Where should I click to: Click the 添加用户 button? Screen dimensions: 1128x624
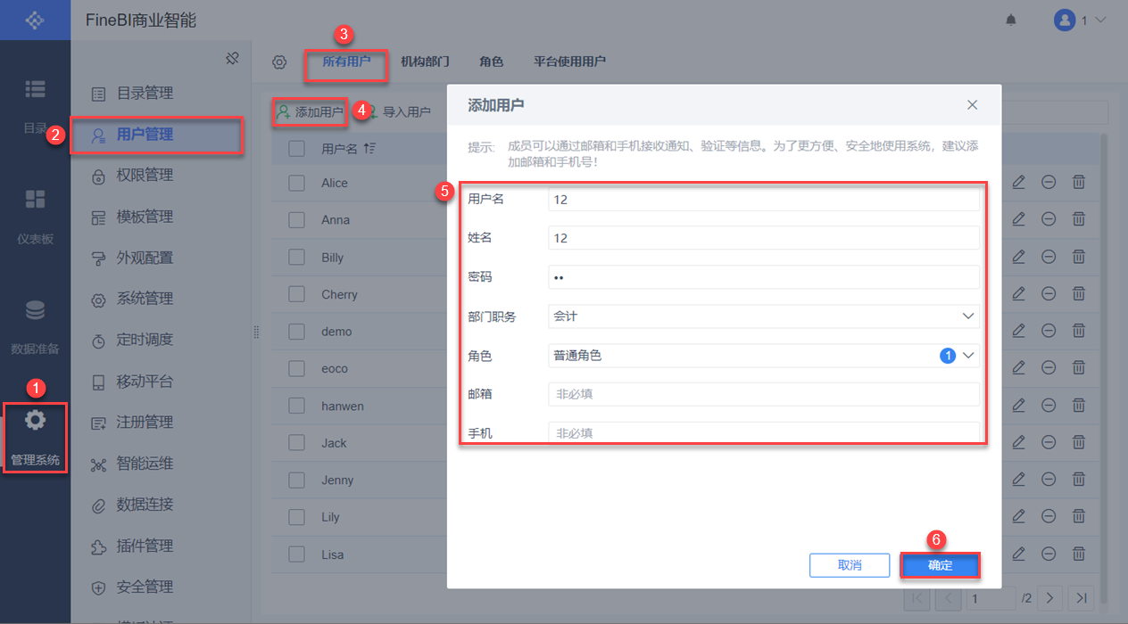click(309, 112)
